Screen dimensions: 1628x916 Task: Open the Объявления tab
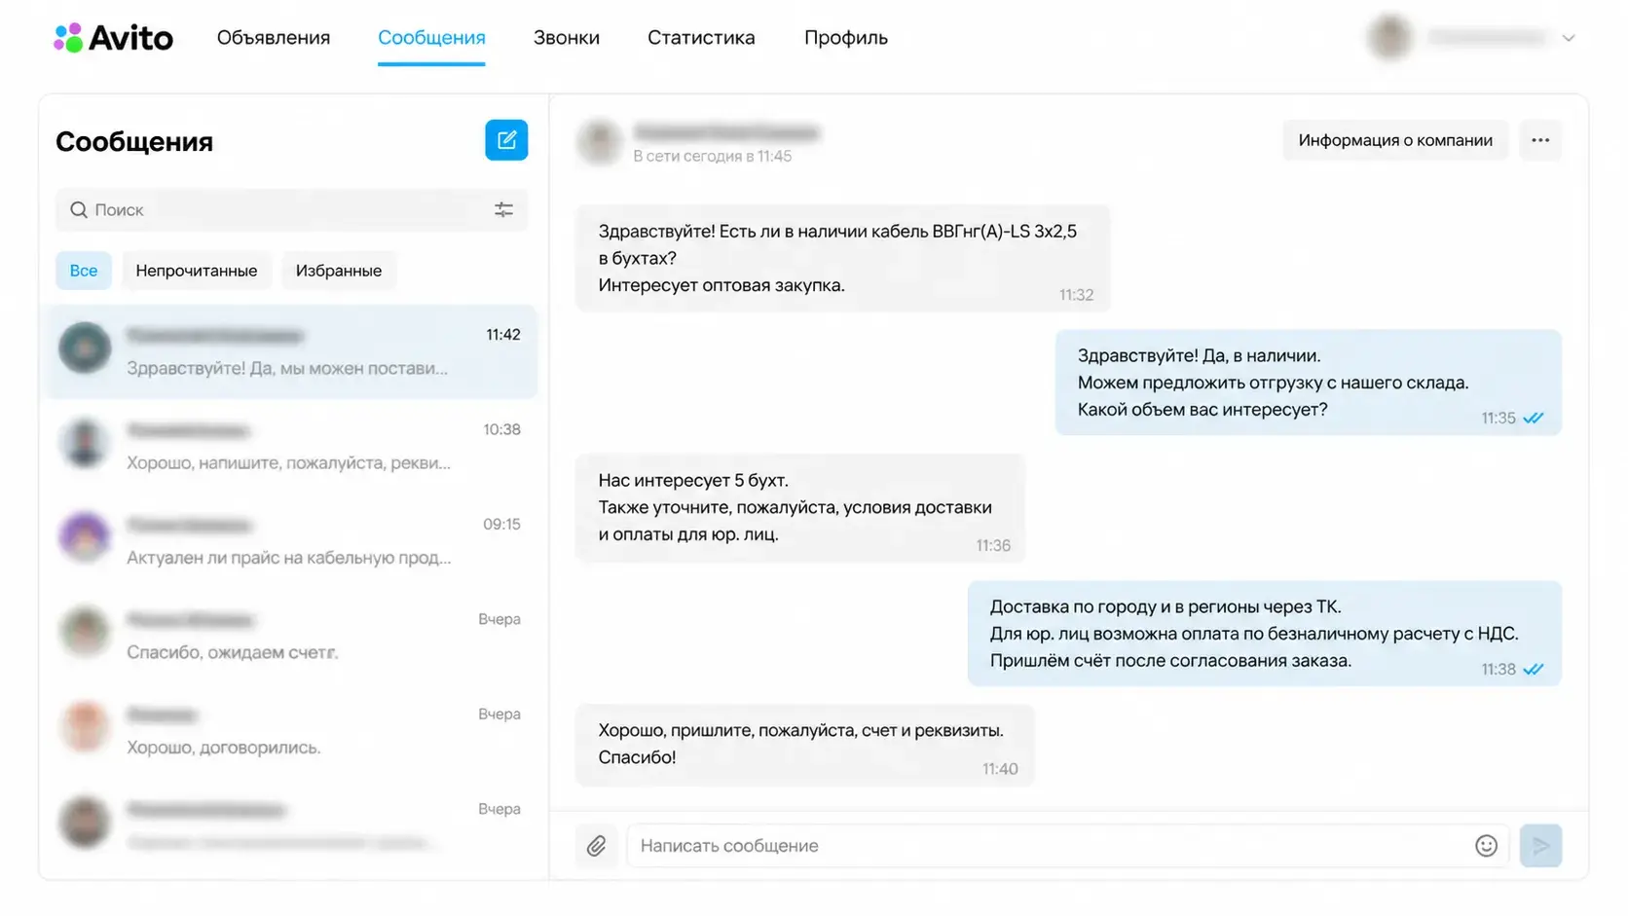point(274,38)
